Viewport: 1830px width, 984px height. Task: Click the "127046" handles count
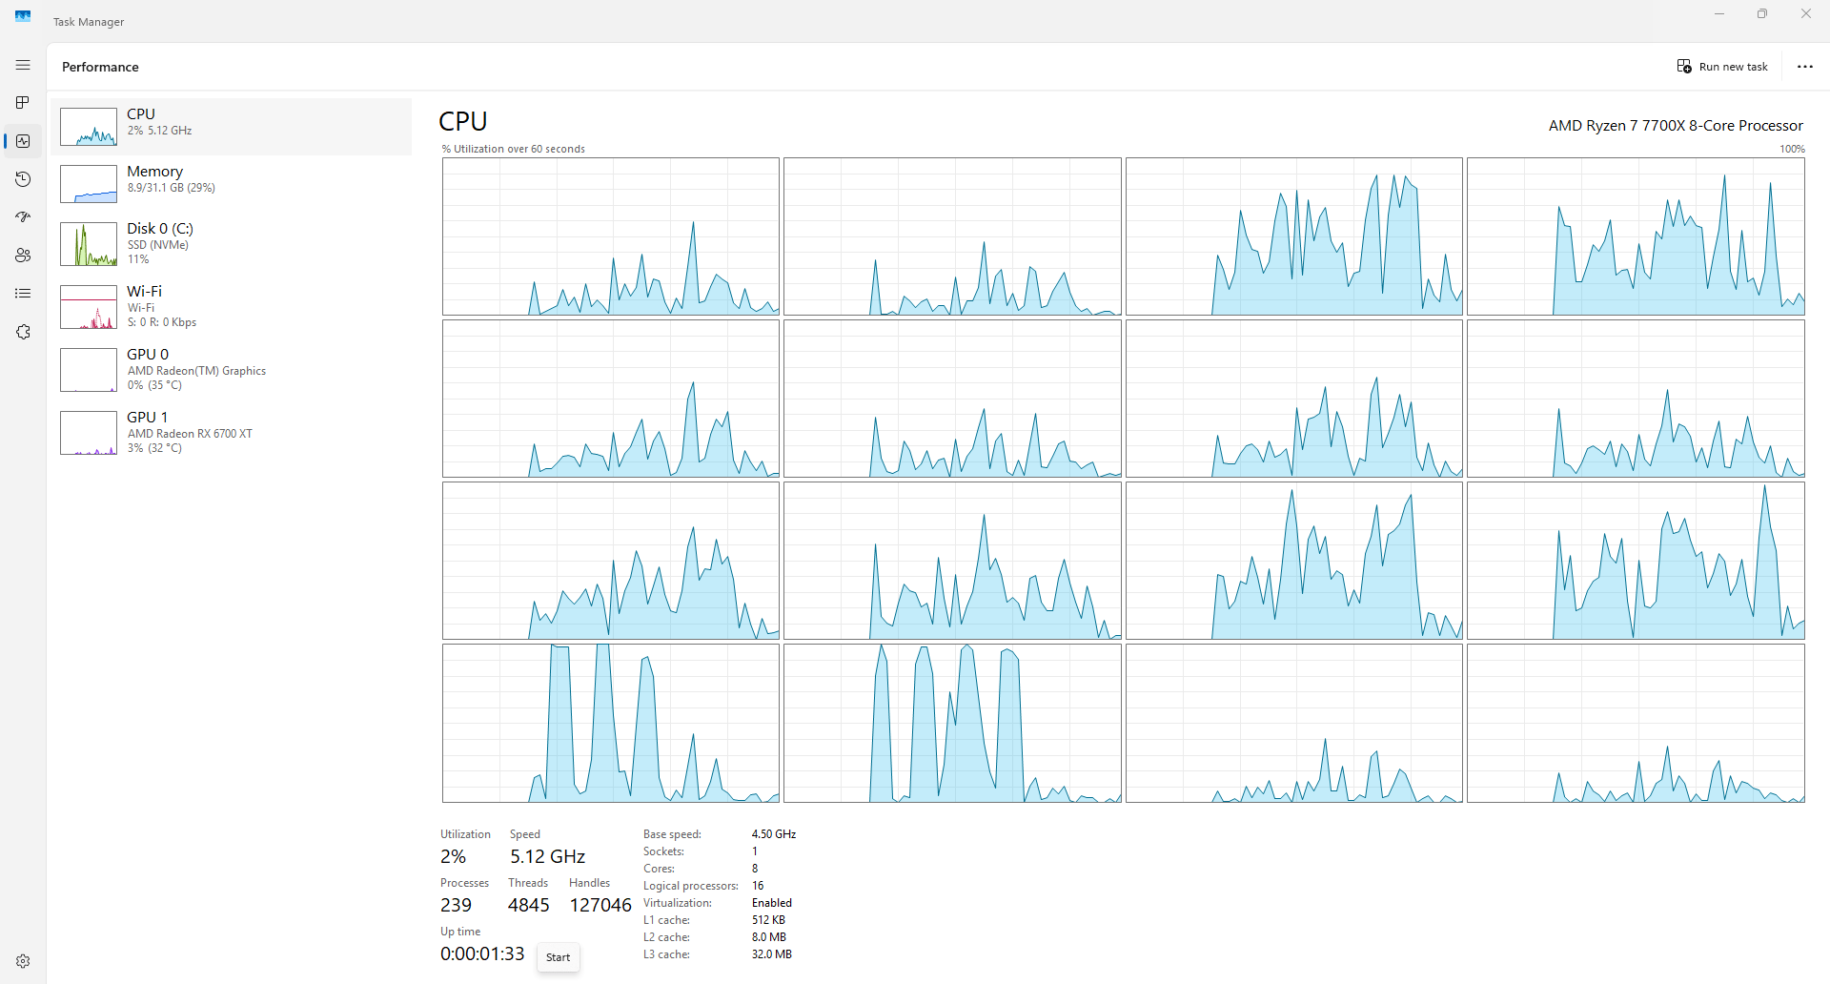600,905
